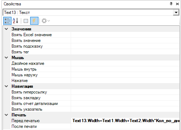
Task: Click the После печати value field
Action: tap(125, 126)
